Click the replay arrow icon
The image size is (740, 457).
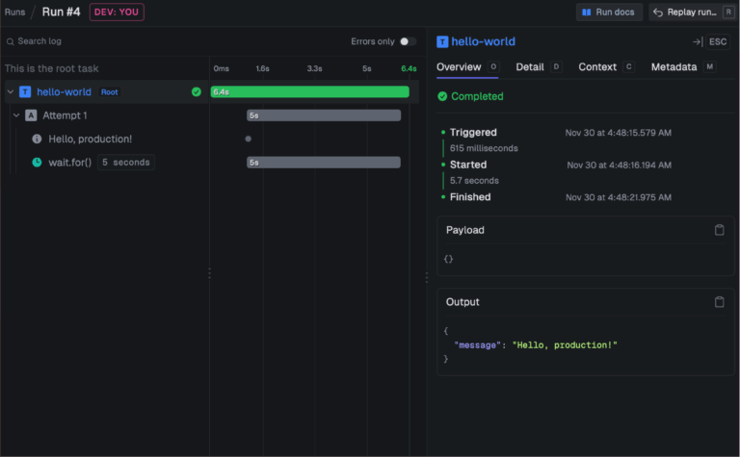[x=658, y=13]
